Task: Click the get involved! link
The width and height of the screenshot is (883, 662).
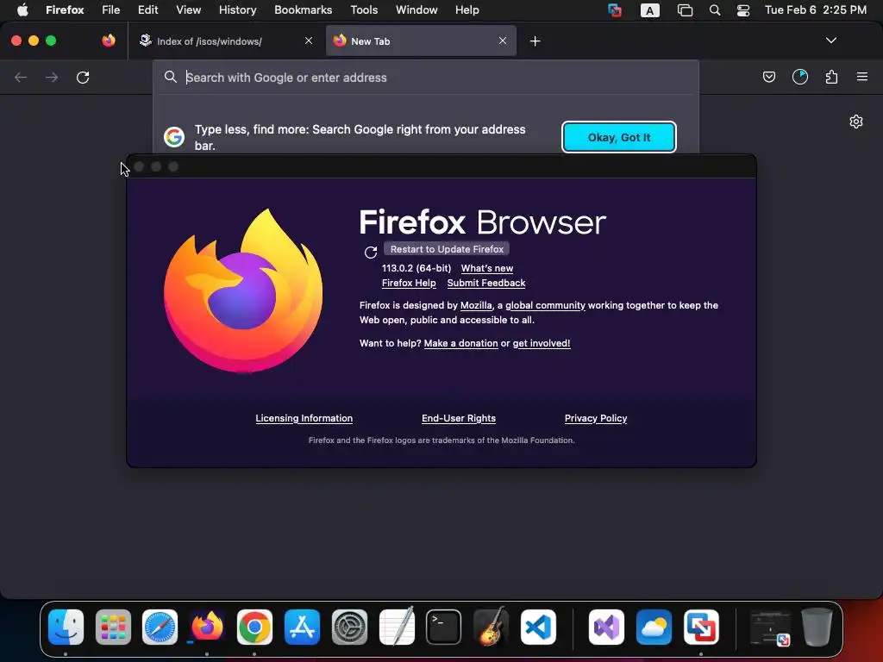Action: (542, 343)
